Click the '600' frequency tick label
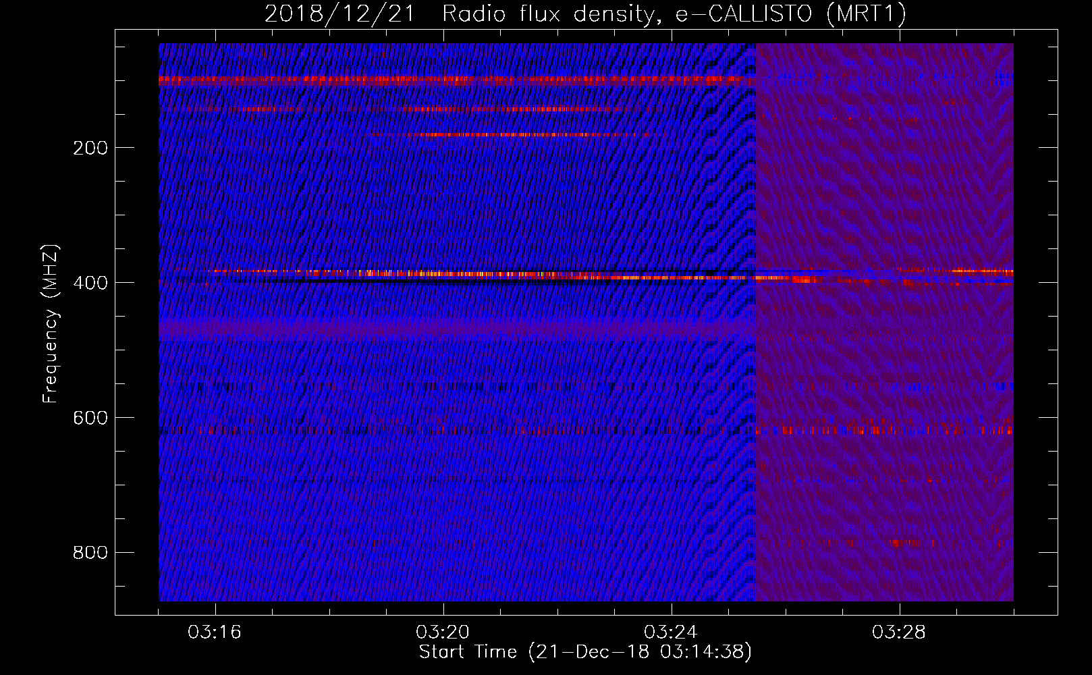Image resolution: width=1092 pixels, height=675 pixels. [90, 418]
